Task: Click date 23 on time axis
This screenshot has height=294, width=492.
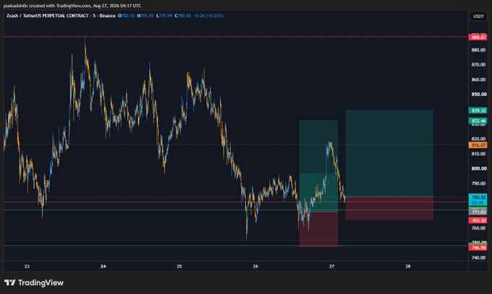Action: tap(27, 267)
